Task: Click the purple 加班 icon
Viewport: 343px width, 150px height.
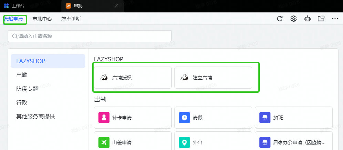Action: pos(265,118)
